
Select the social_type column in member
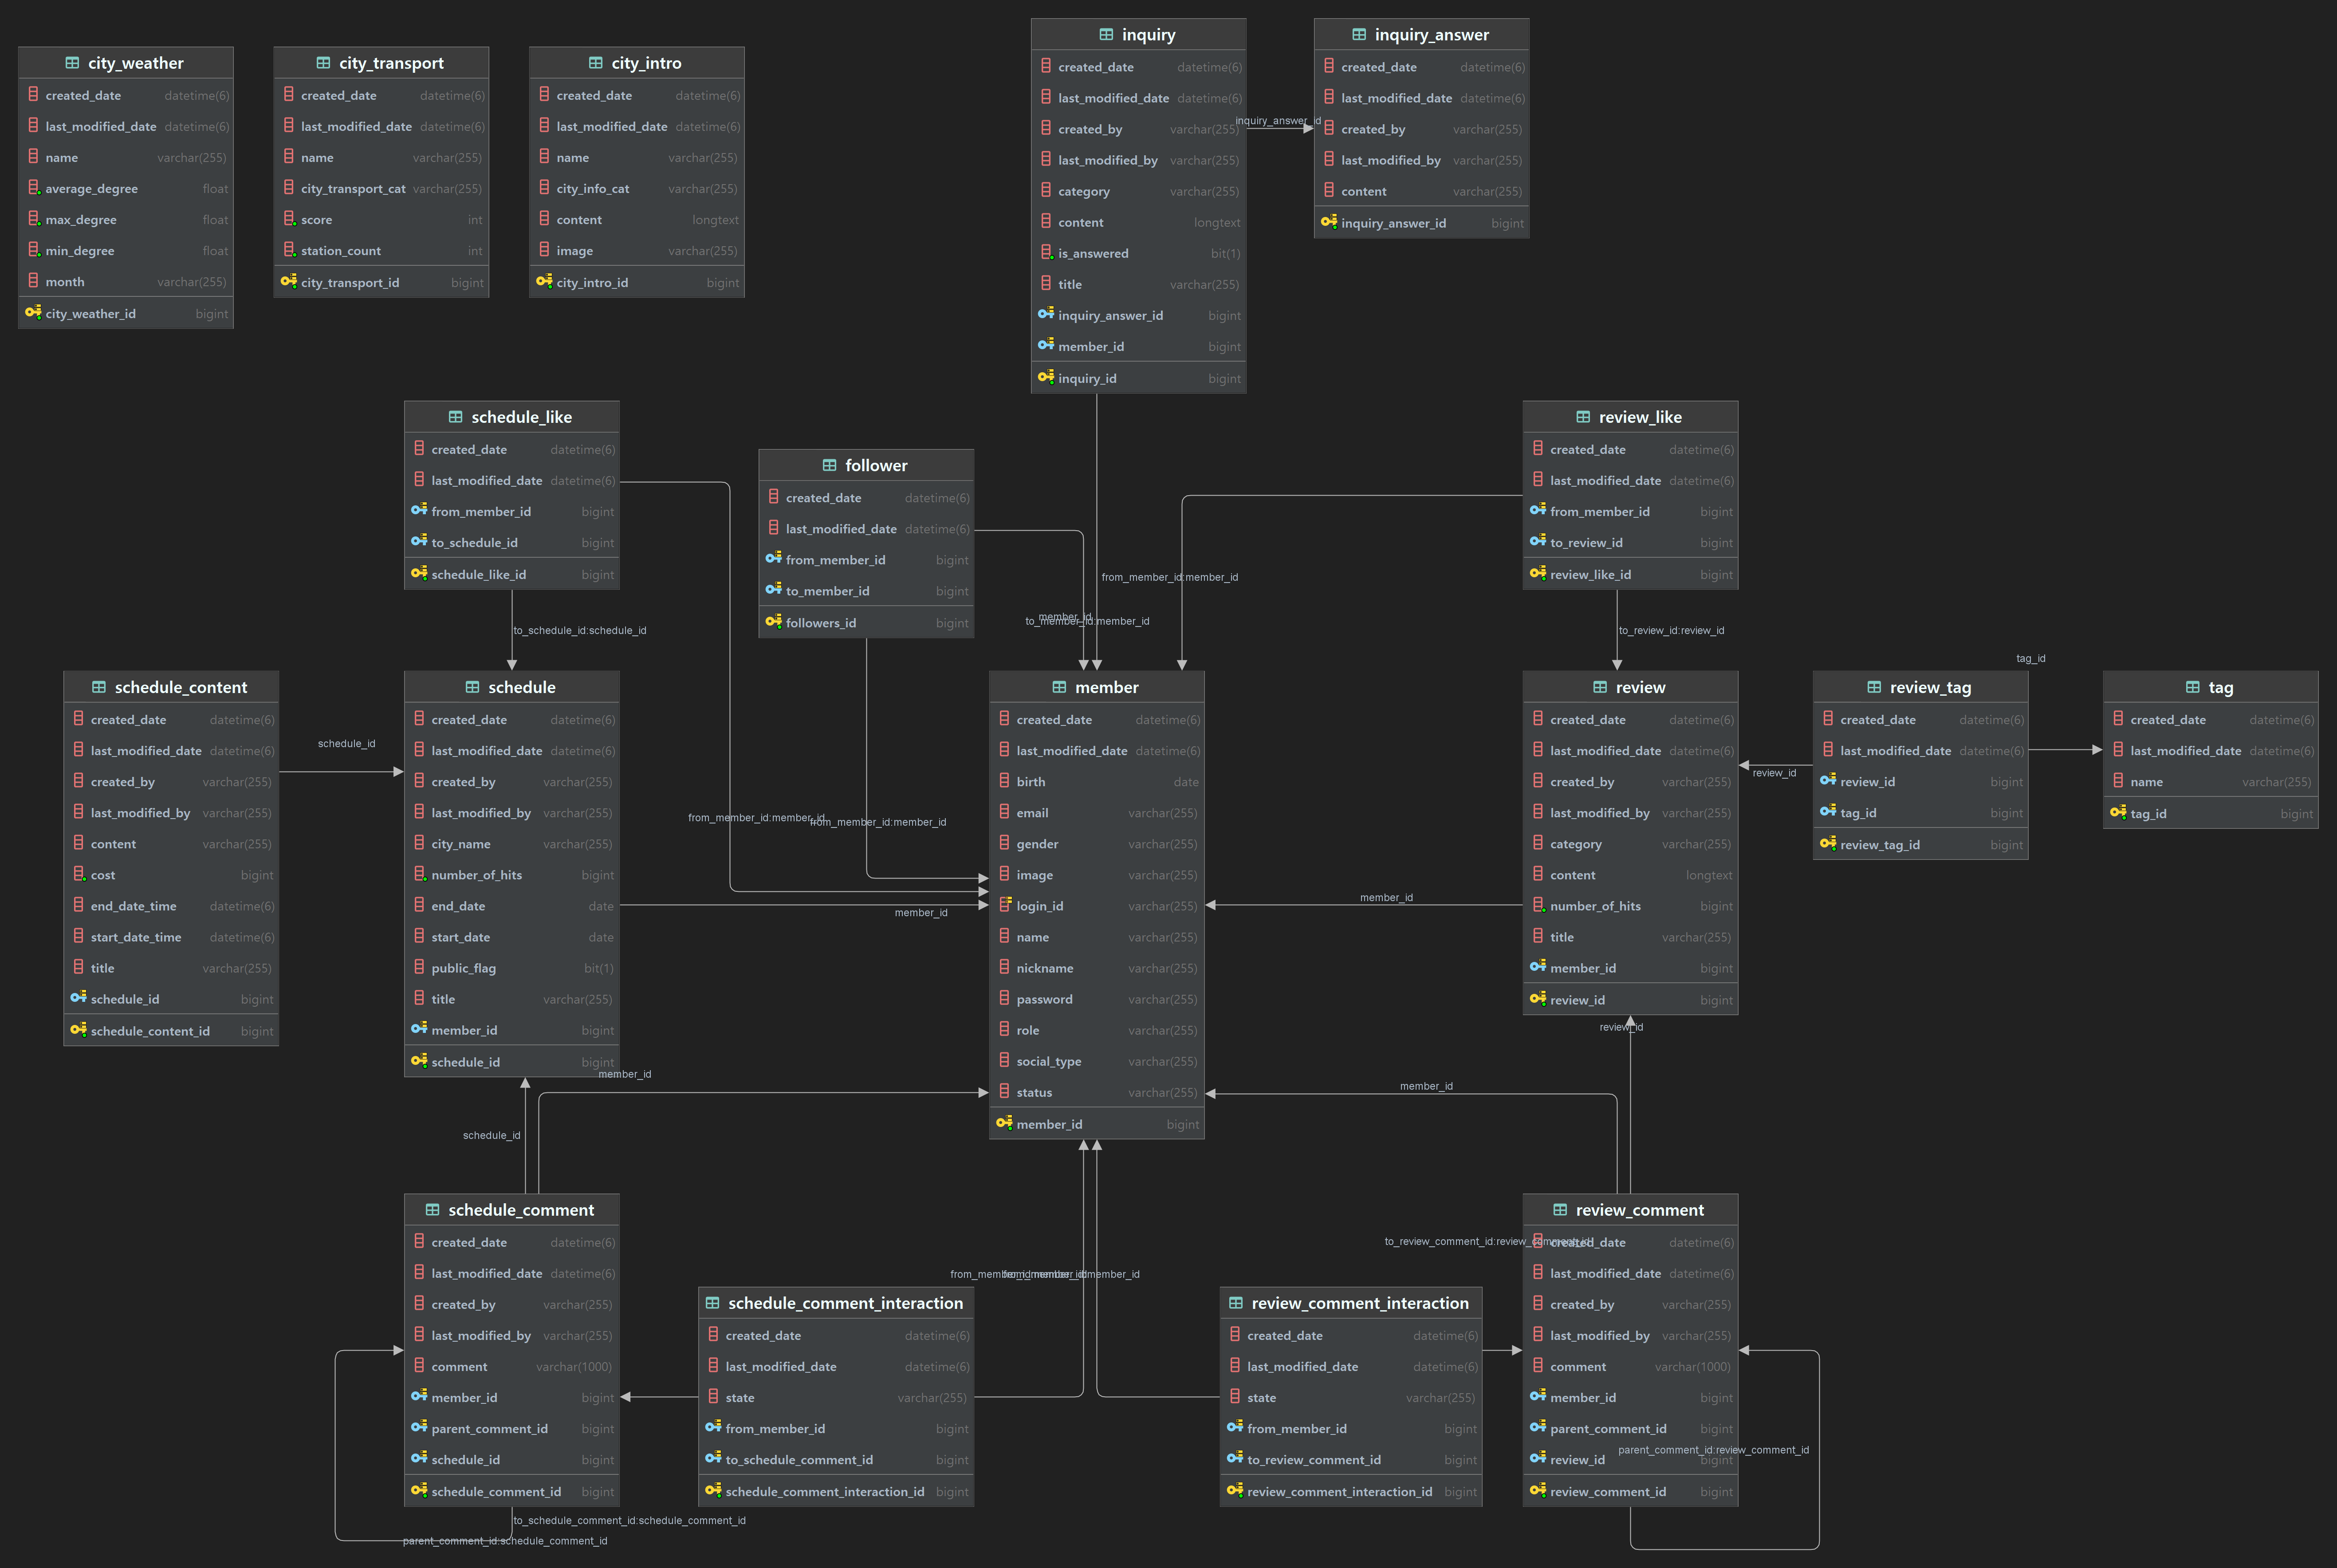1097,1061
